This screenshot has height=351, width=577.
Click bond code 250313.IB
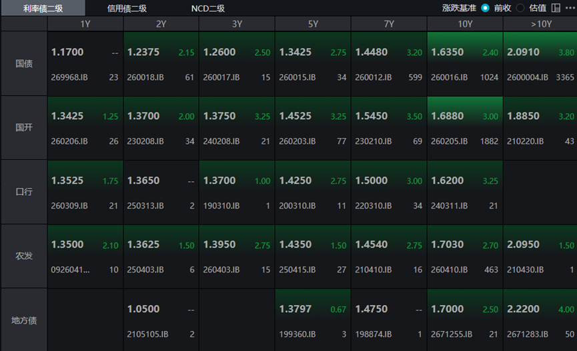[x=145, y=206]
